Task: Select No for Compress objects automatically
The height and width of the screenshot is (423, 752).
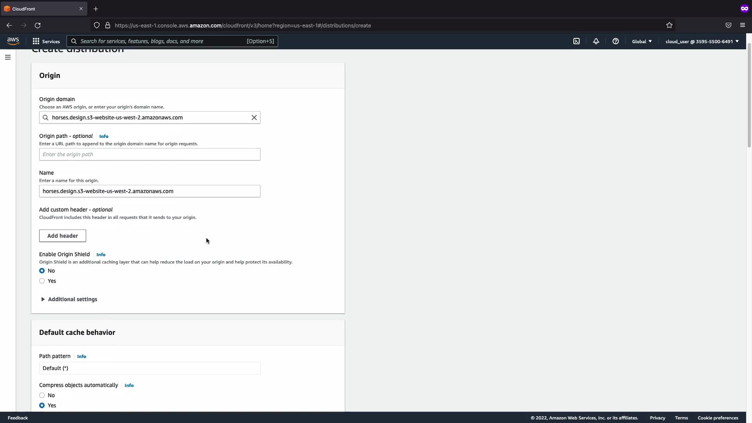Action: [x=42, y=395]
